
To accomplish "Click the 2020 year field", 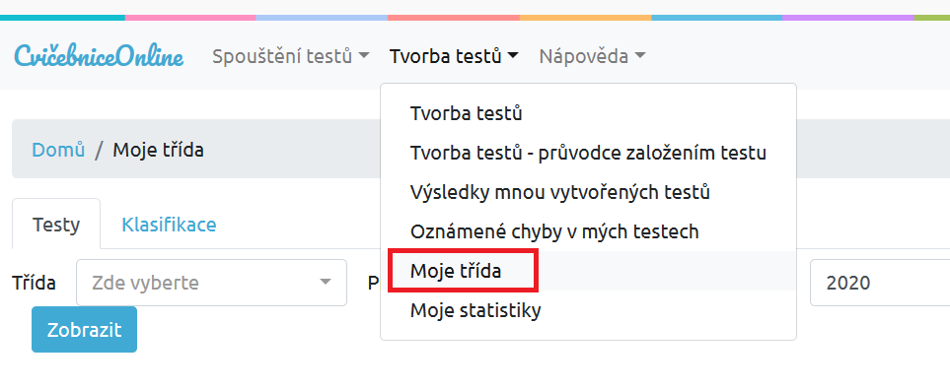I will click(880, 283).
